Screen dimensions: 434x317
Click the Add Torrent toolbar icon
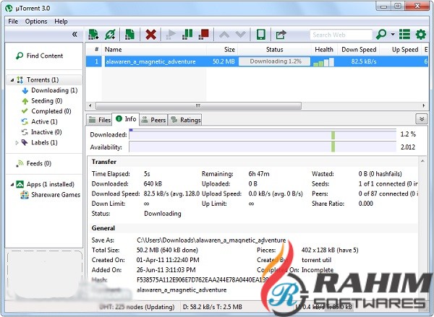point(93,35)
